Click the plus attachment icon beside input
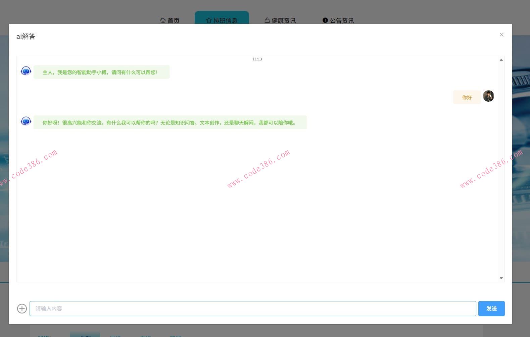530x337 pixels. pos(22,308)
